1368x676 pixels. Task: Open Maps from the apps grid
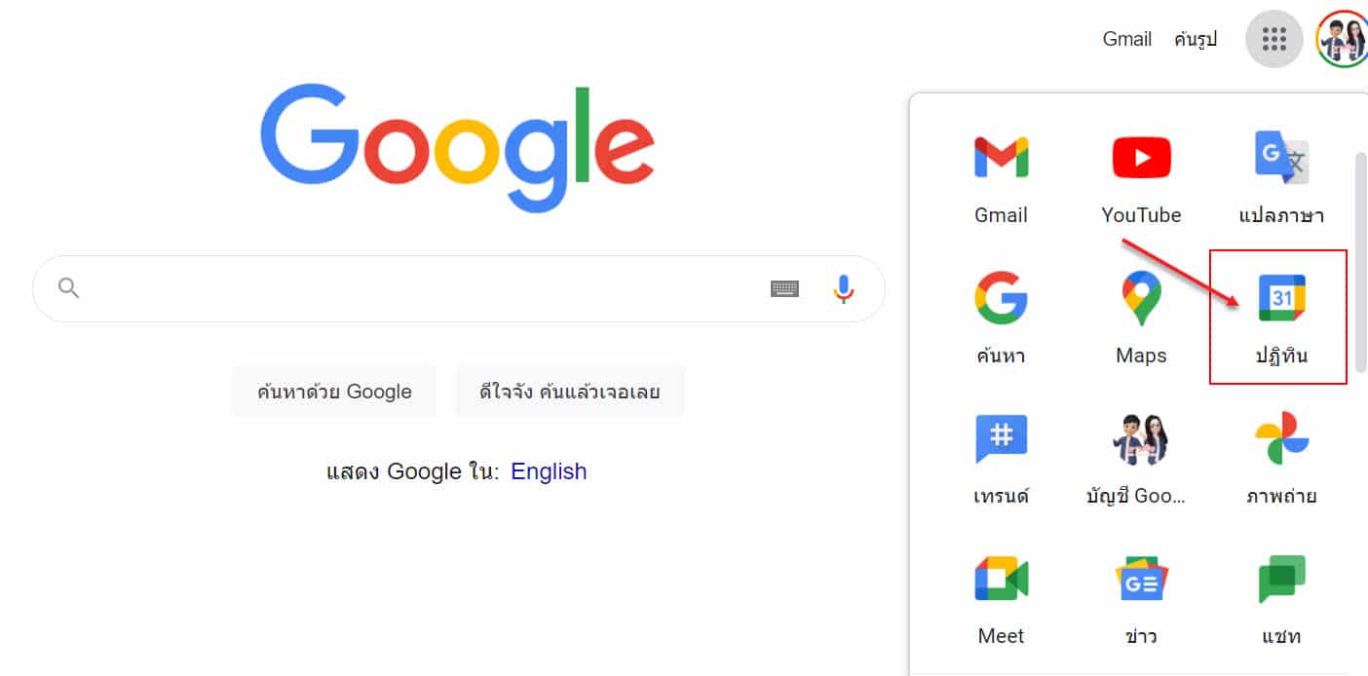(1141, 319)
